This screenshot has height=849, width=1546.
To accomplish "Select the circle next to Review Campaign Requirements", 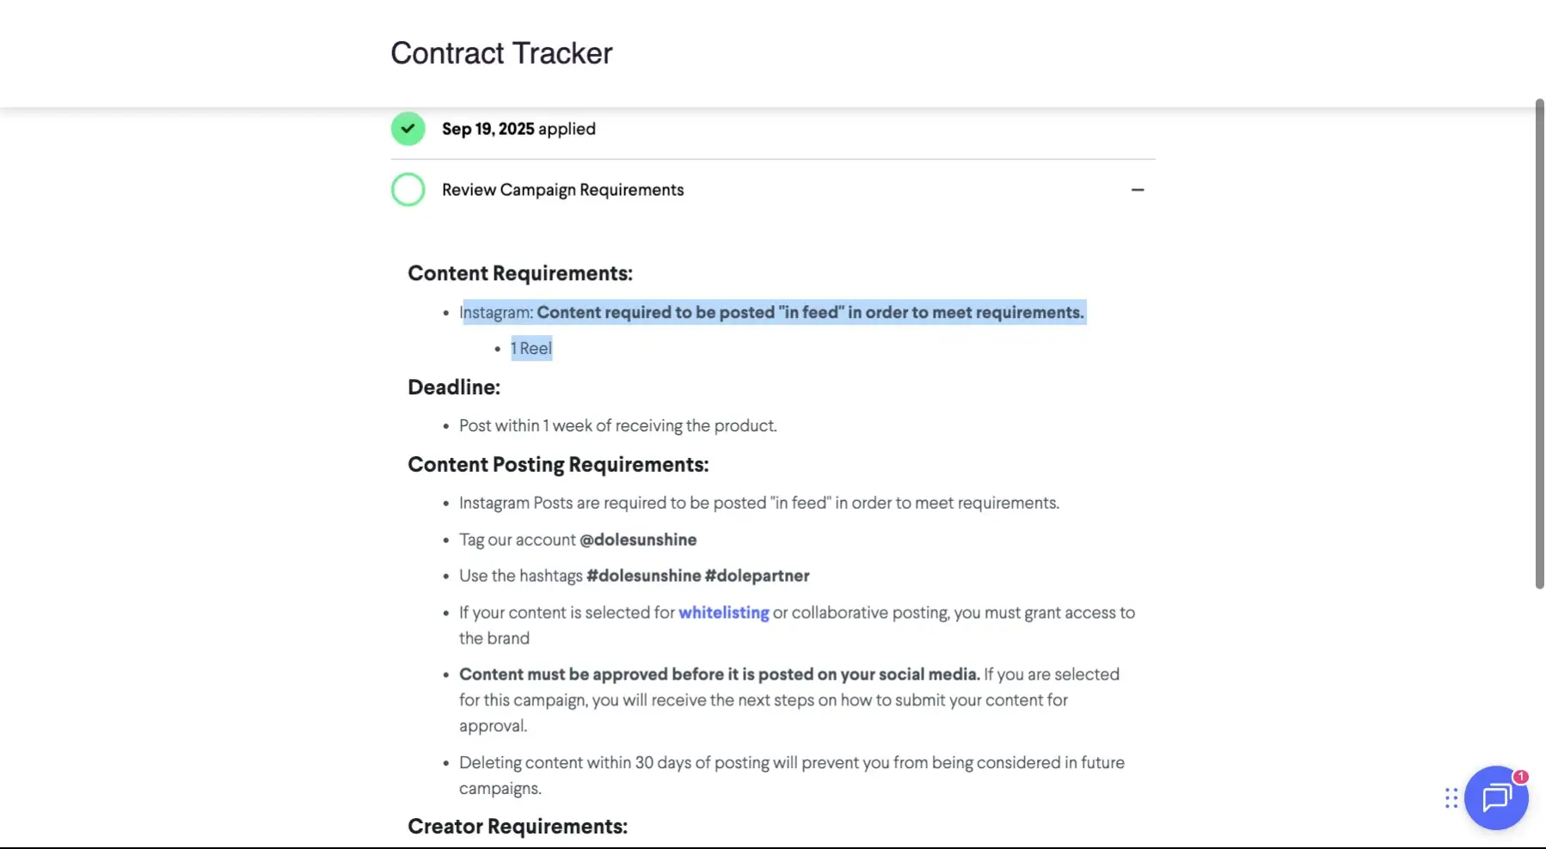I will [408, 189].
